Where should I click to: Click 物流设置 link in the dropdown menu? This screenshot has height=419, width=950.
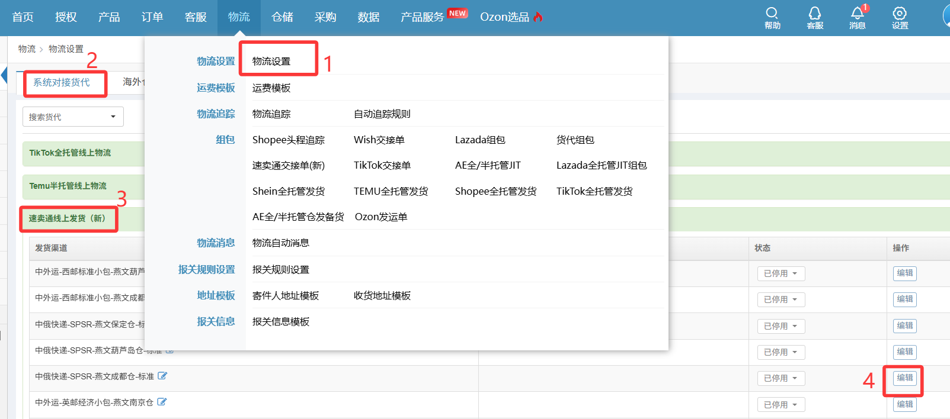pyautogui.click(x=271, y=62)
